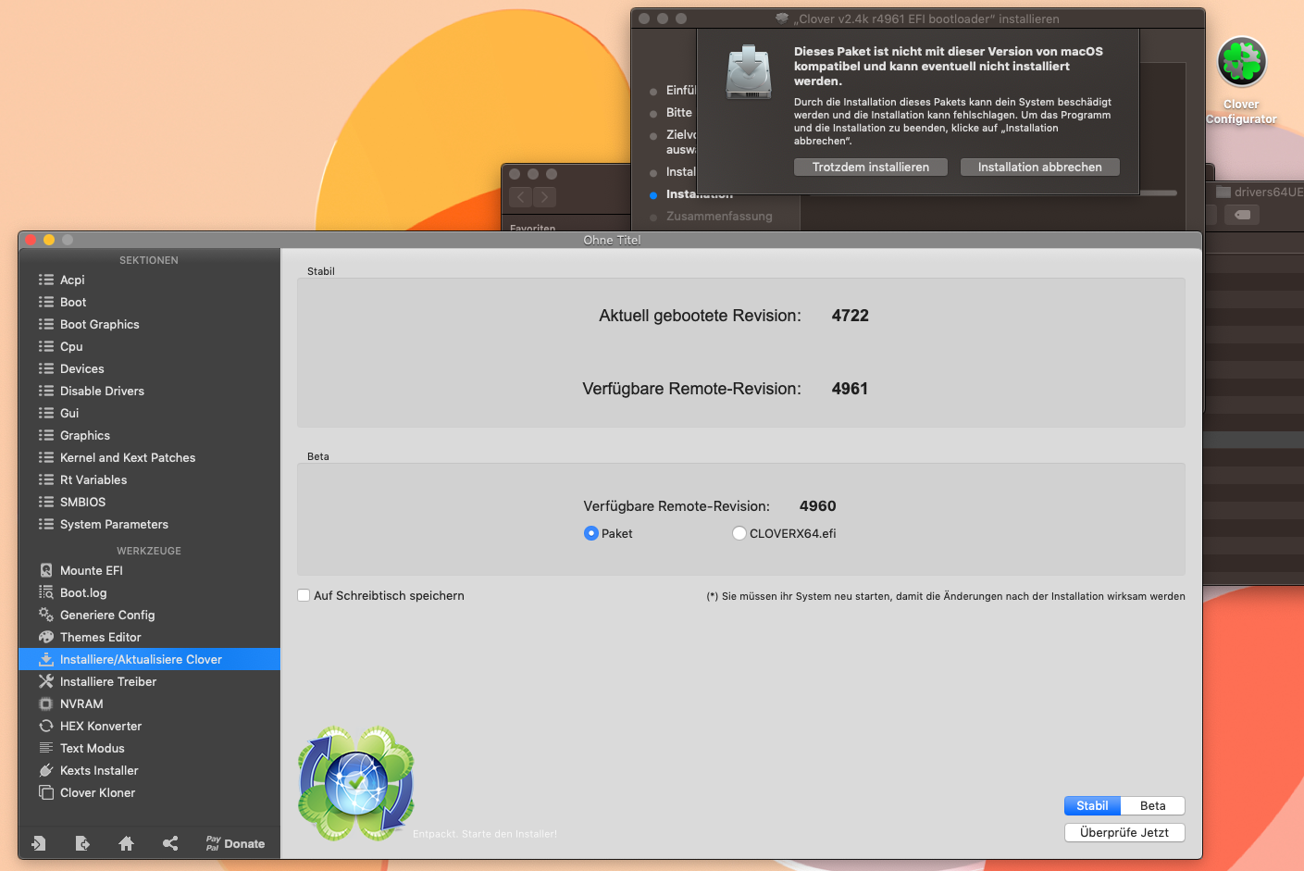Open Clover Kloner via its copy icon
The width and height of the screenshot is (1304, 871).
click(x=46, y=792)
